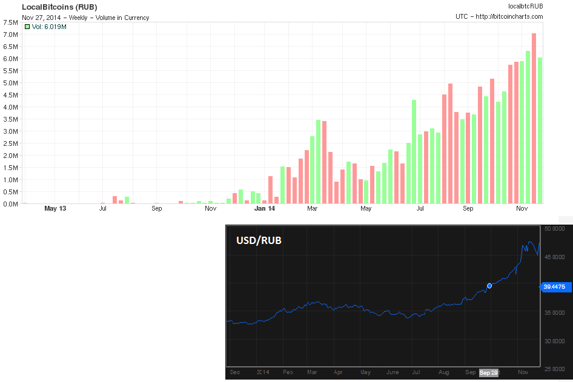Click the '2014' label on the USD/RUB time axis

coord(262,372)
